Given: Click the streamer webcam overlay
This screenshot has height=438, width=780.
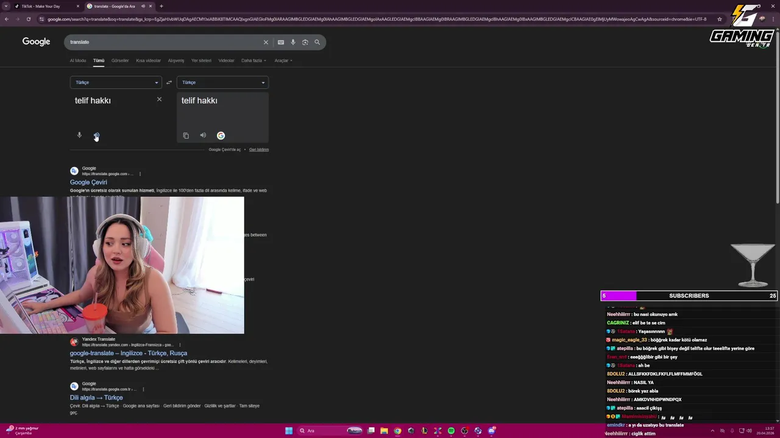Looking at the screenshot, I should 122,265.
